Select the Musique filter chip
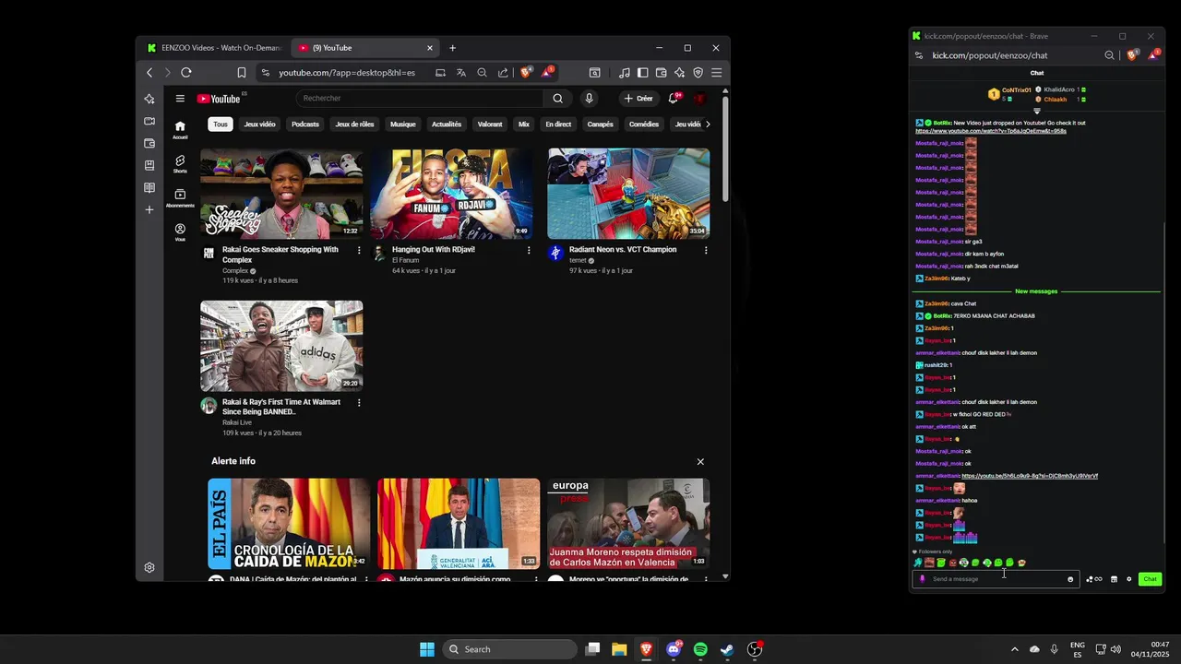This screenshot has width=1181, height=664. tap(403, 125)
